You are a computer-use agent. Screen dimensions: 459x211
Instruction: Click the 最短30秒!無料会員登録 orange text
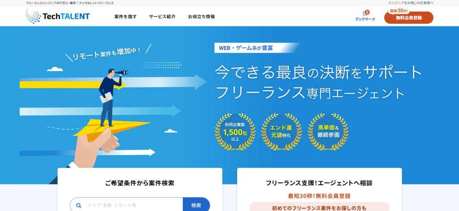pyautogui.click(x=319, y=196)
